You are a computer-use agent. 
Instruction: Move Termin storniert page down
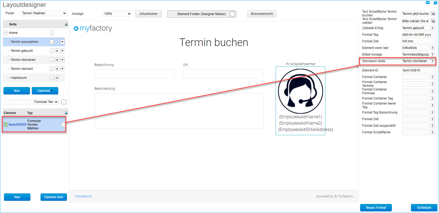click(x=62, y=69)
